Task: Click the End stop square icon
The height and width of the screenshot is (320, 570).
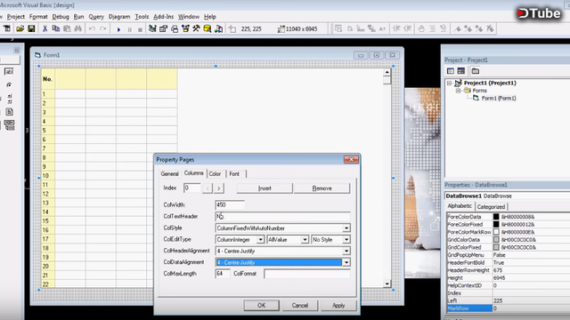Action: (140, 29)
